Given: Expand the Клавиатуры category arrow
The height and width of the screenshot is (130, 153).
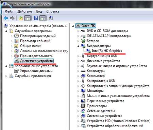Looking at the screenshot, I should click(78, 71).
